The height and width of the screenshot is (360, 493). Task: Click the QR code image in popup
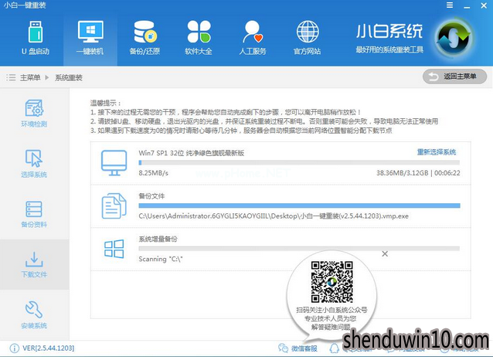[331, 282]
